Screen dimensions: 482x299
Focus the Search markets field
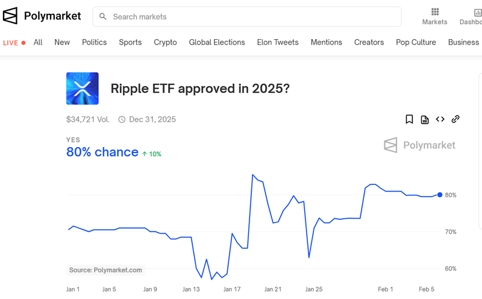[247, 17]
